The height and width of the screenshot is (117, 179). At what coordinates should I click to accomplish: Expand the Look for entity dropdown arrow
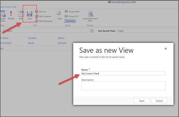[92, 31]
